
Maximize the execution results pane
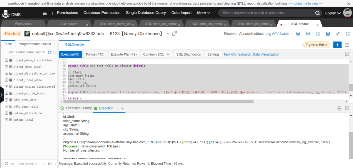point(347,109)
